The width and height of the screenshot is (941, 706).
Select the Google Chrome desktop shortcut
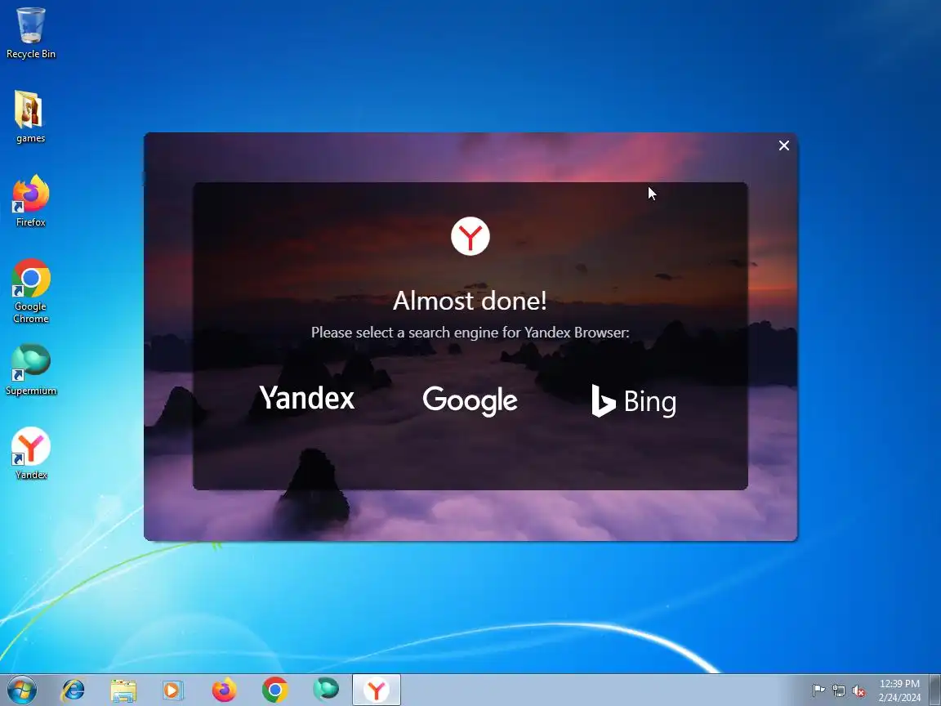(x=30, y=291)
